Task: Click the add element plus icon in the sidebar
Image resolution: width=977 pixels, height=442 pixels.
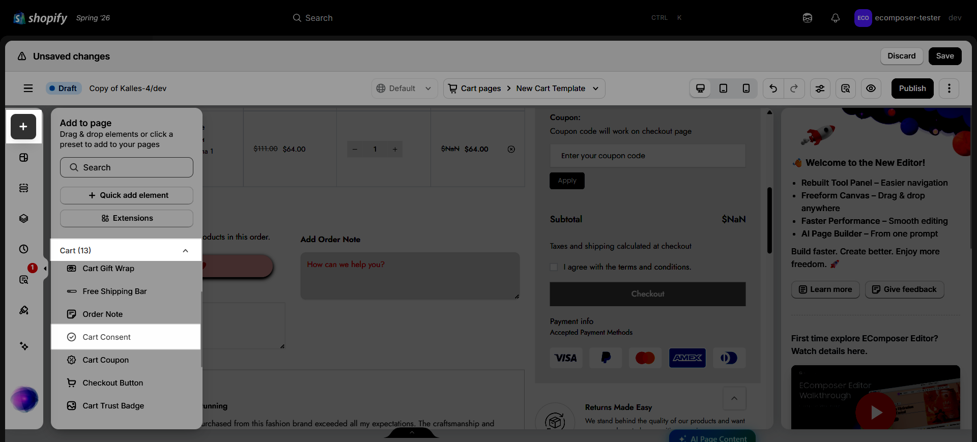Action: coord(23,127)
